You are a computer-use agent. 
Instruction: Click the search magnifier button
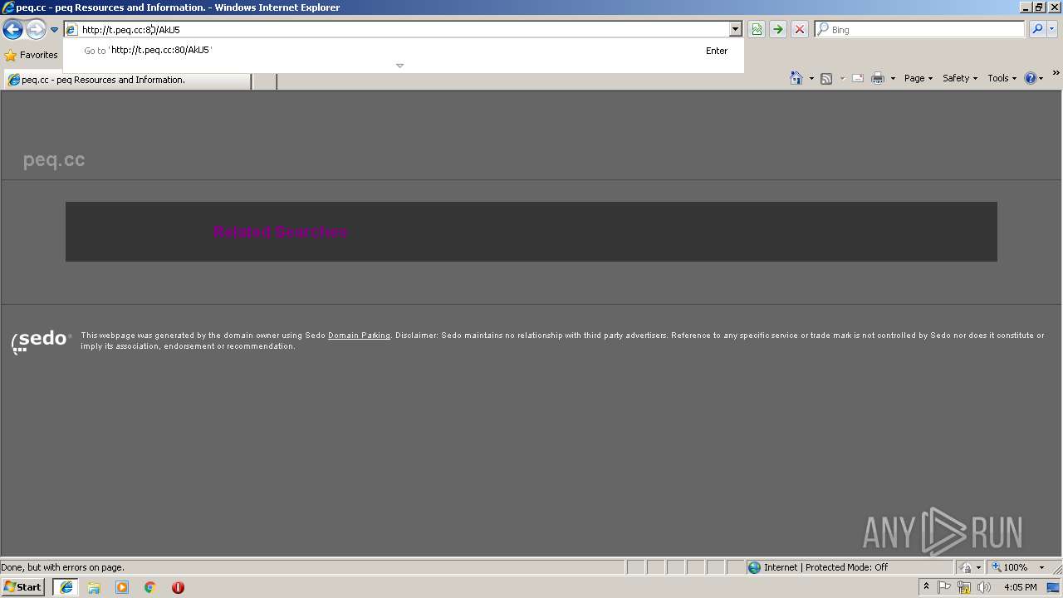click(x=1037, y=29)
